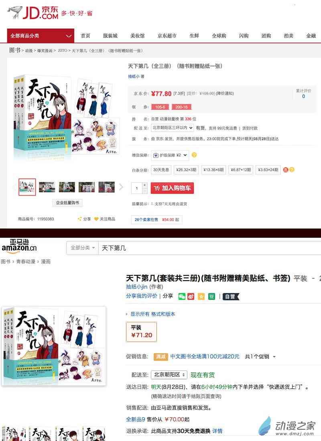Show next thumbnails with the right arrow

pos(121,187)
